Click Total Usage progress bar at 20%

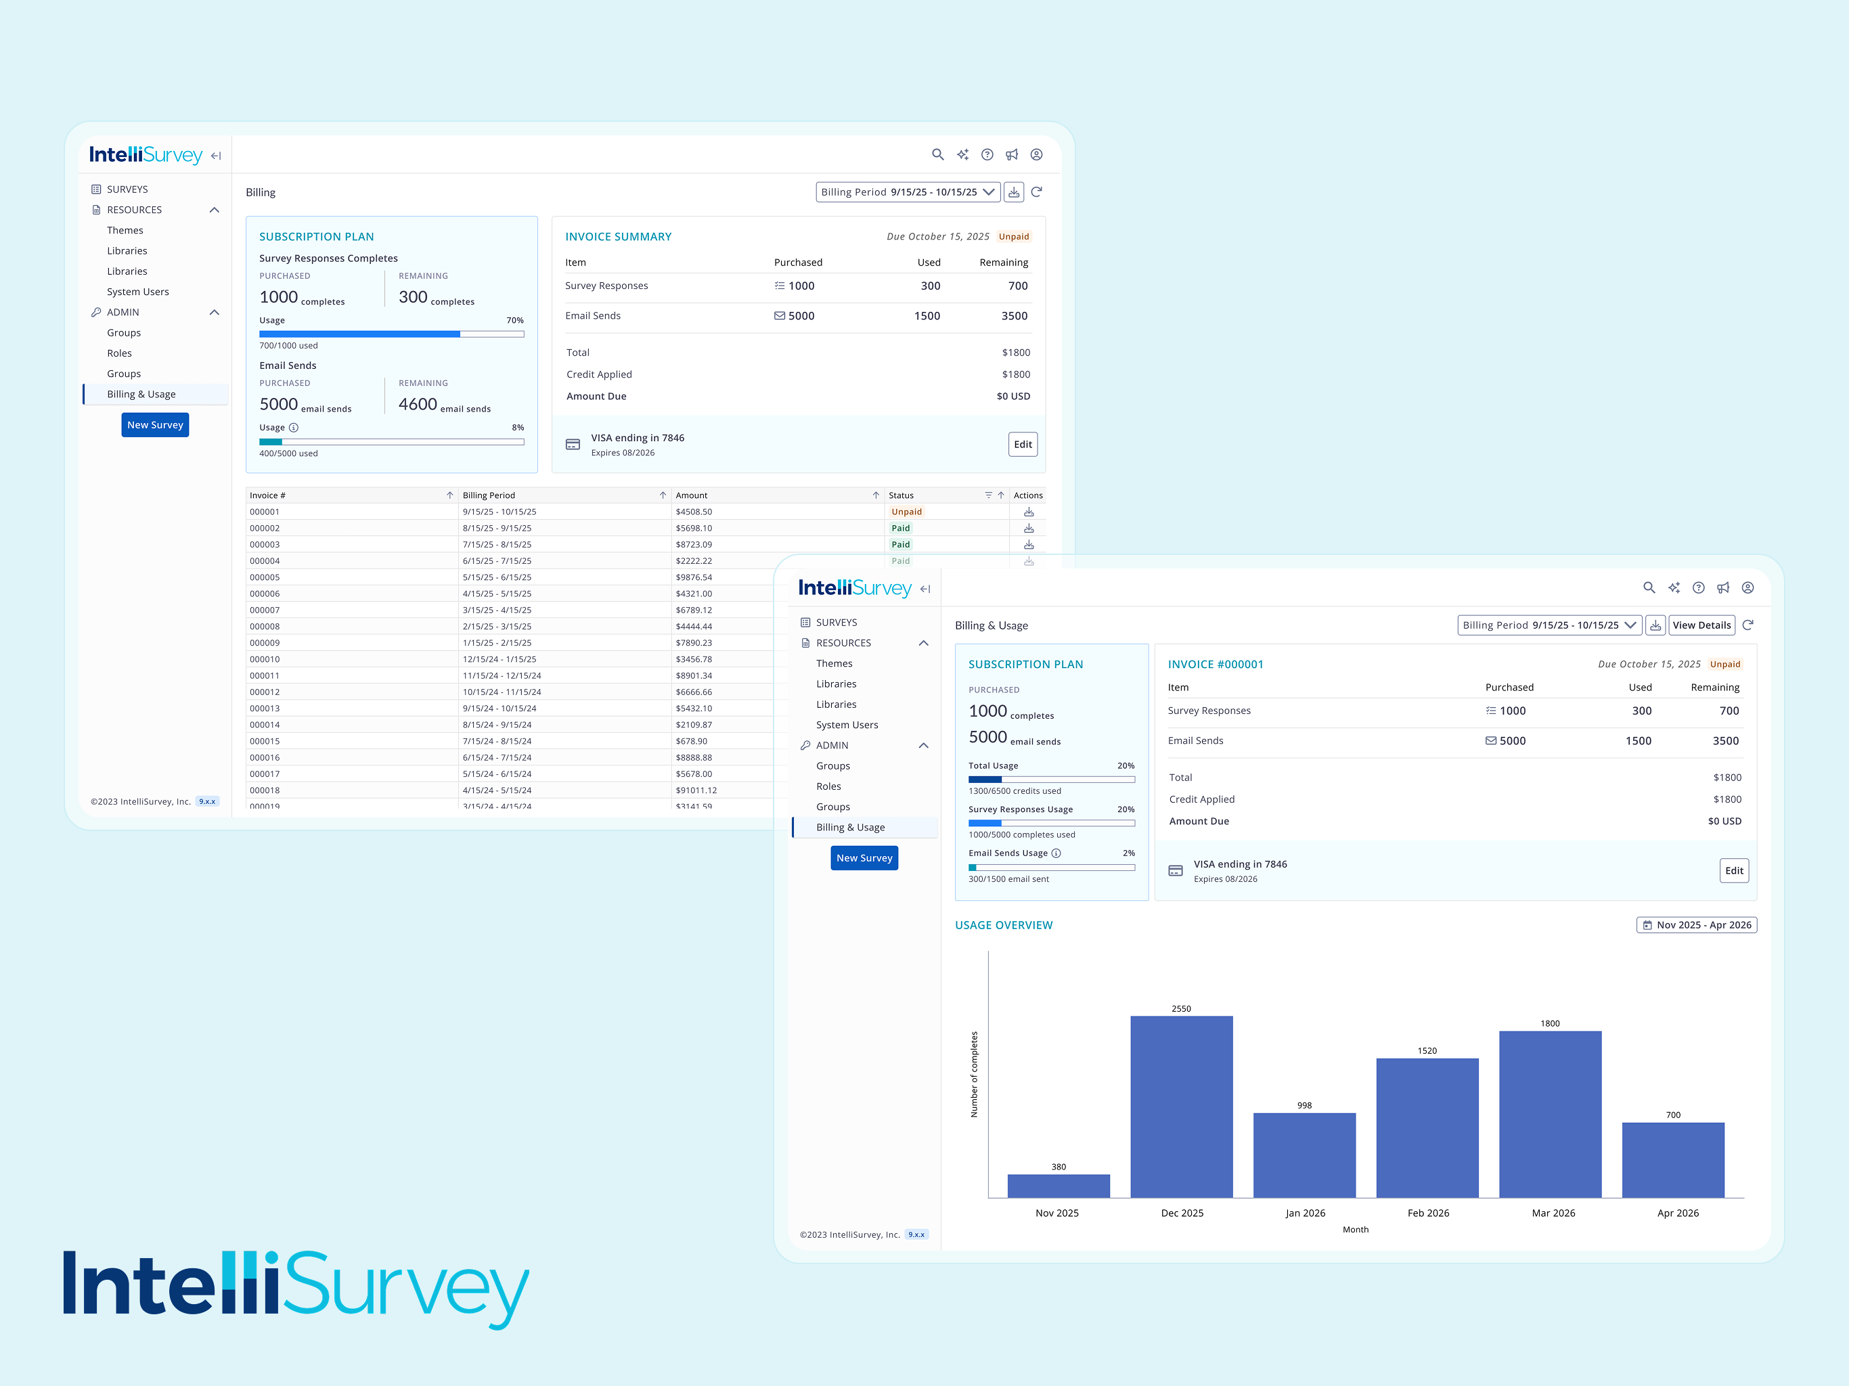click(x=1052, y=780)
